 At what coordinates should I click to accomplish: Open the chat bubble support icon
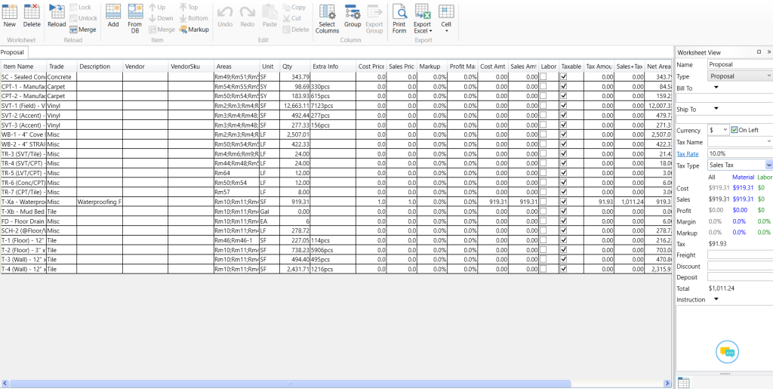click(x=727, y=352)
